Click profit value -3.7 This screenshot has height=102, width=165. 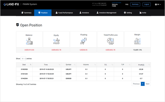click(141, 79)
